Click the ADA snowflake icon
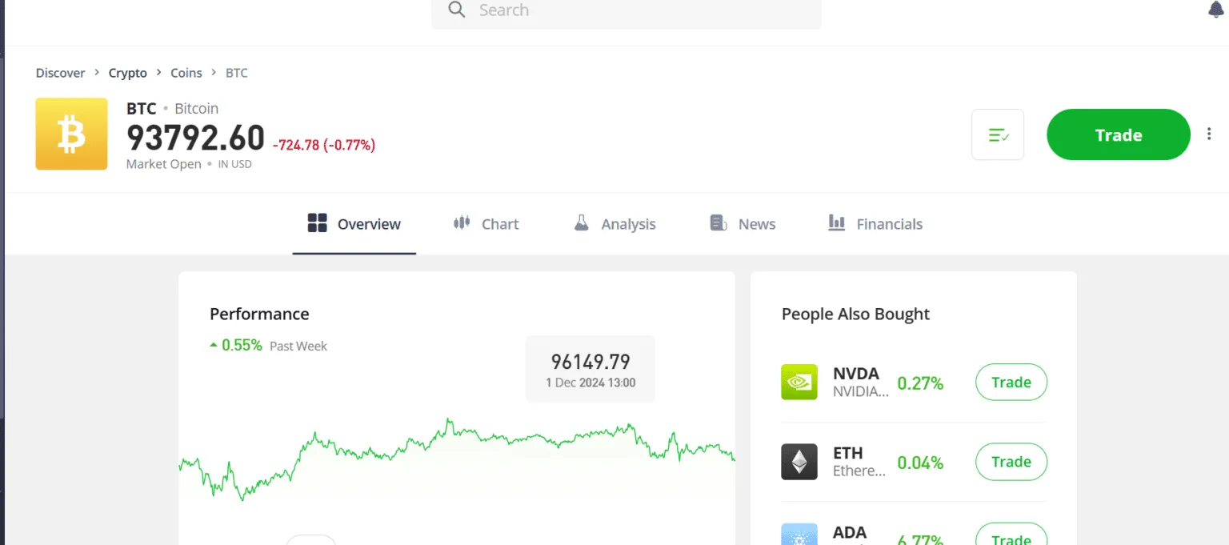This screenshot has width=1229, height=545. click(799, 533)
